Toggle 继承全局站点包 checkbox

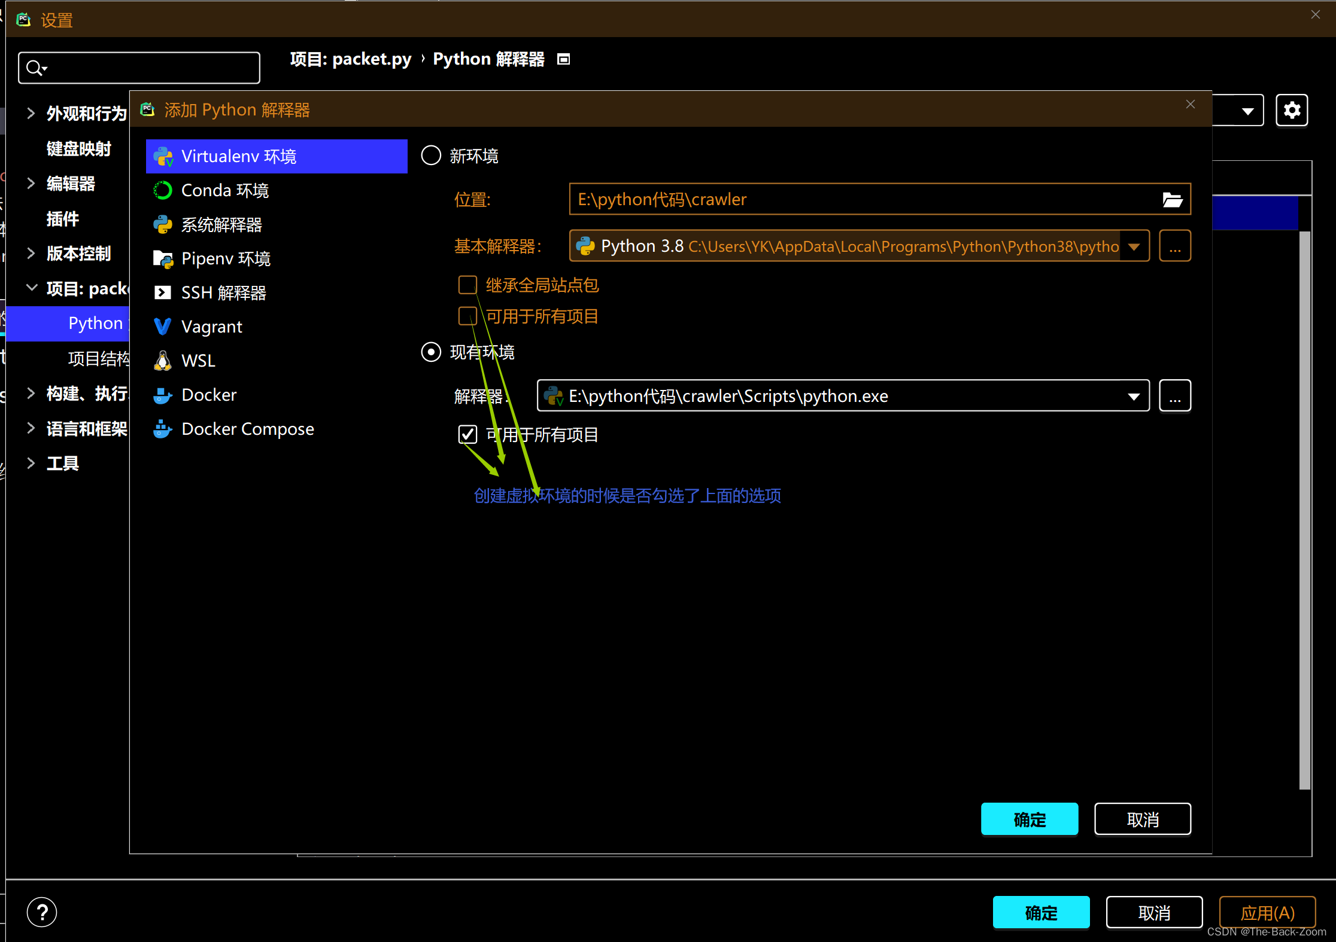click(467, 285)
